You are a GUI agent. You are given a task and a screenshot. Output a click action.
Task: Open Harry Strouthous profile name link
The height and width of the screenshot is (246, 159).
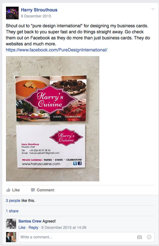39,10
